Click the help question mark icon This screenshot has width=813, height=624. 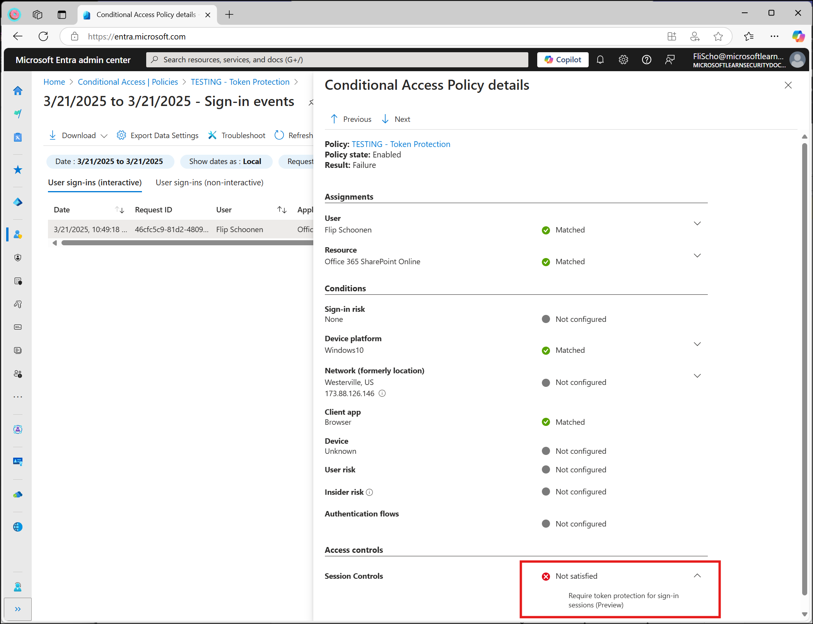click(646, 60)
